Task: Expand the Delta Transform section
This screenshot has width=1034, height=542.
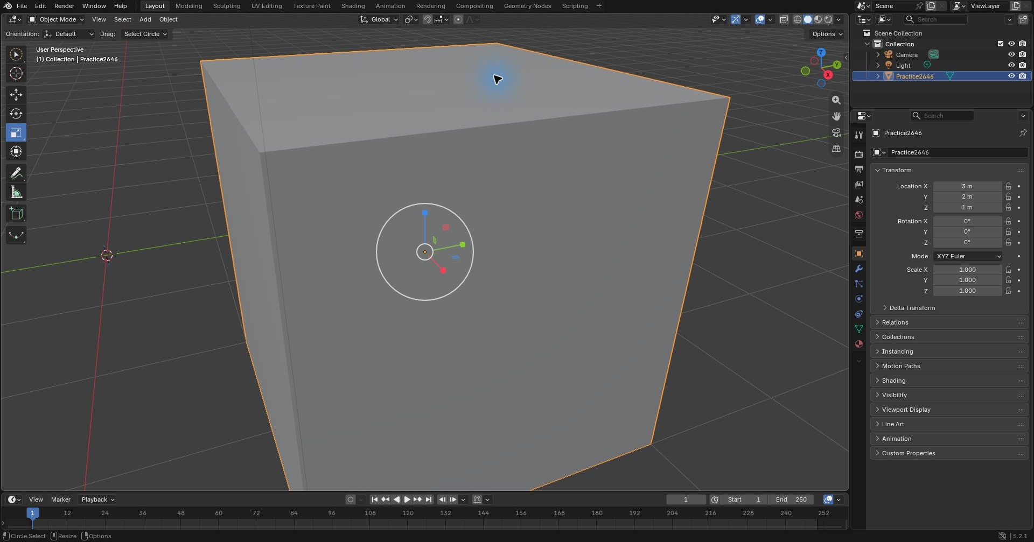Action: [x=912, y=308]
